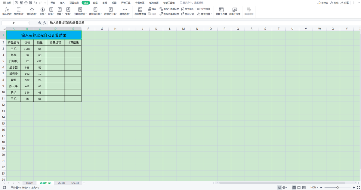Open 文本 text functions icon

(x=68, y=10)
